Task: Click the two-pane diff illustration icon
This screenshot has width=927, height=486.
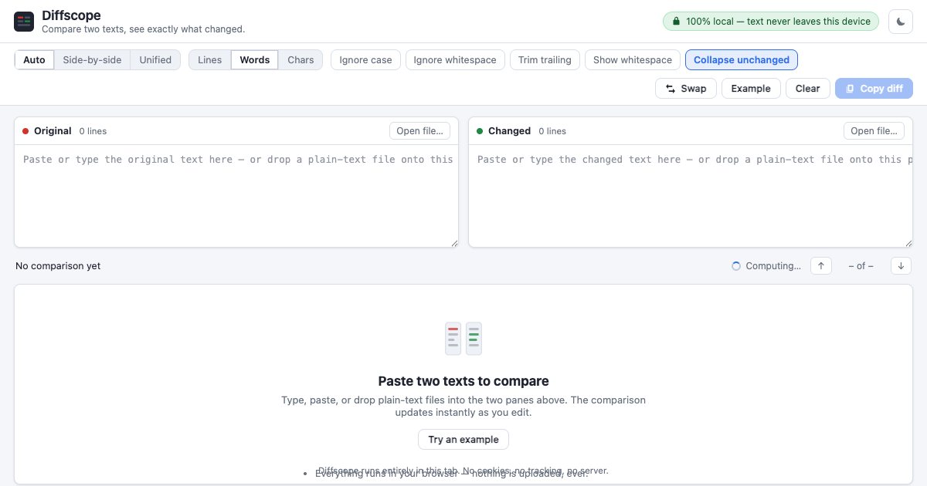Action: 463,339
